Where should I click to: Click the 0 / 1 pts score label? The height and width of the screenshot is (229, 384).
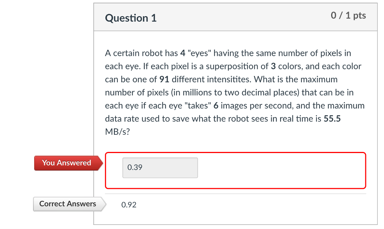click(x=349, y=16)
